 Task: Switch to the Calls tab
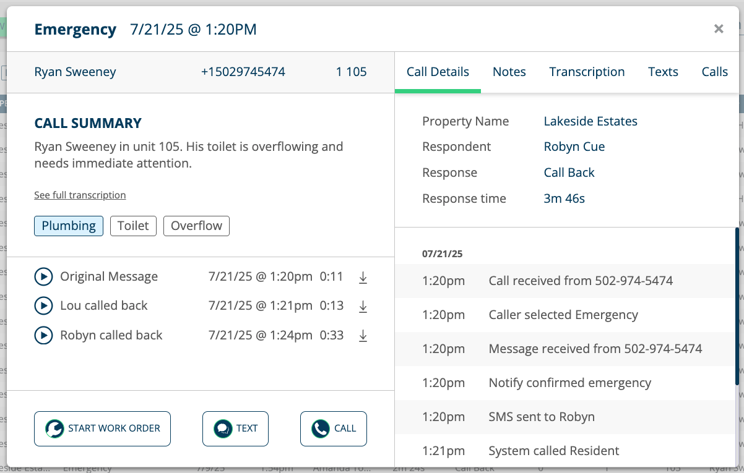click(714, 72)
